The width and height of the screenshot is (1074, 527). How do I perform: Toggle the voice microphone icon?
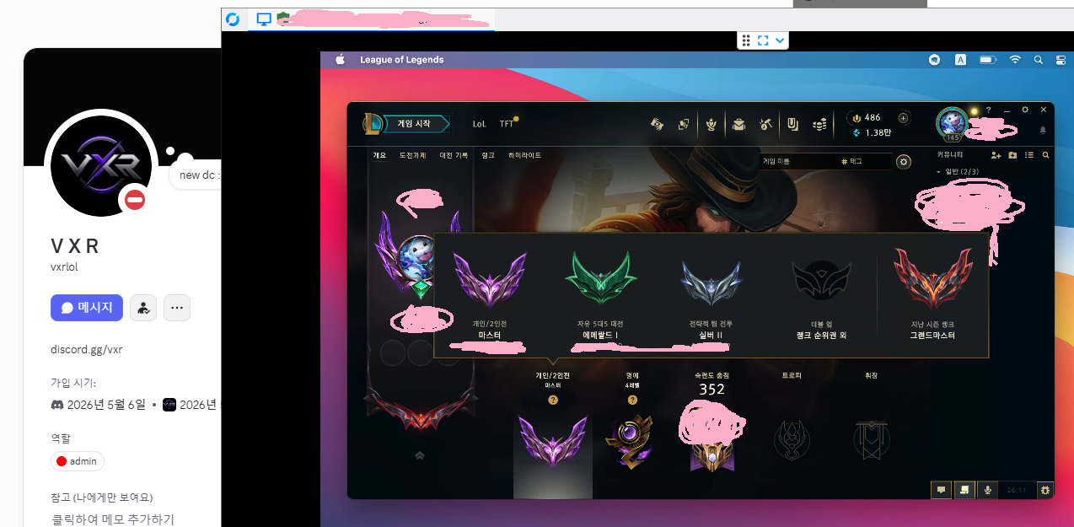click(988, 489)
